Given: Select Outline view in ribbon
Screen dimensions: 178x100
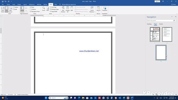Looking at the screenshot, I should (16, 7).
